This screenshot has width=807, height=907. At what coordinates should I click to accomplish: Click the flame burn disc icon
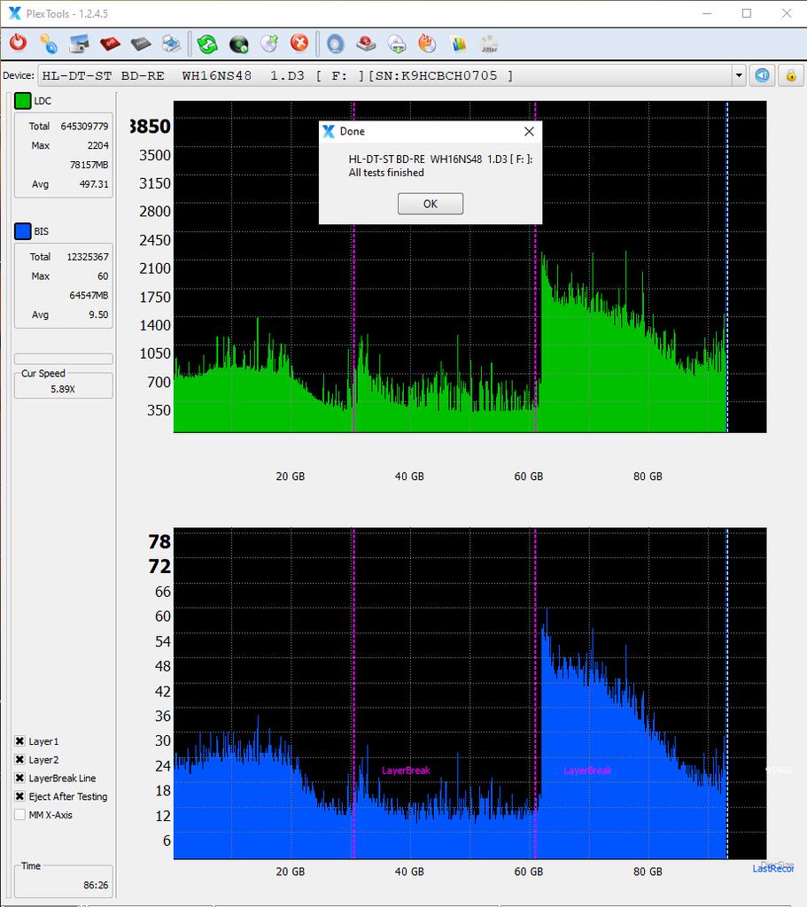coord(427,43)
